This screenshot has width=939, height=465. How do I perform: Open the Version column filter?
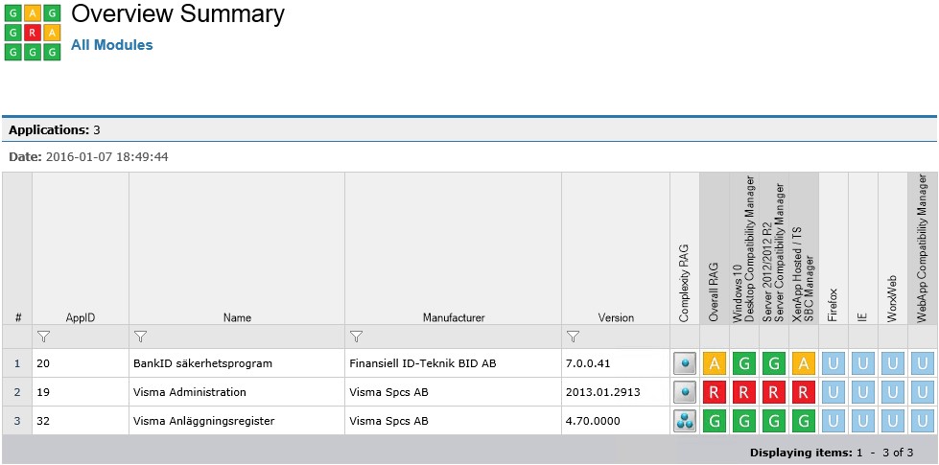[x=573, y=337]
